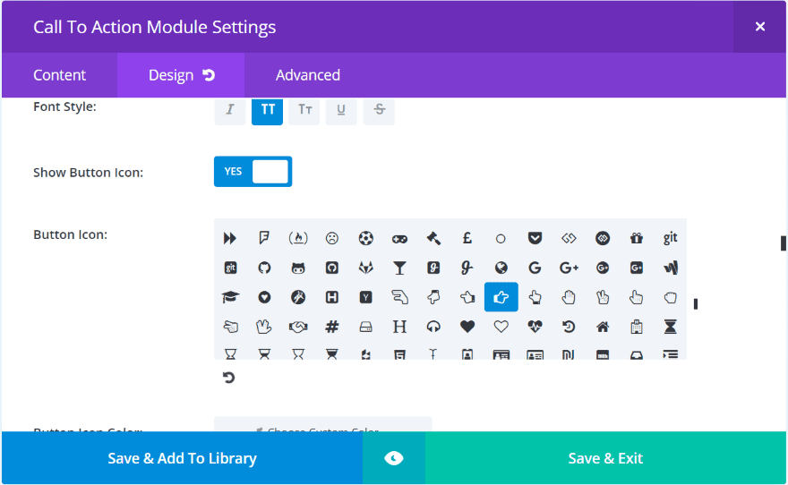Select the hand pointing up icon

[x=535, y=297]
